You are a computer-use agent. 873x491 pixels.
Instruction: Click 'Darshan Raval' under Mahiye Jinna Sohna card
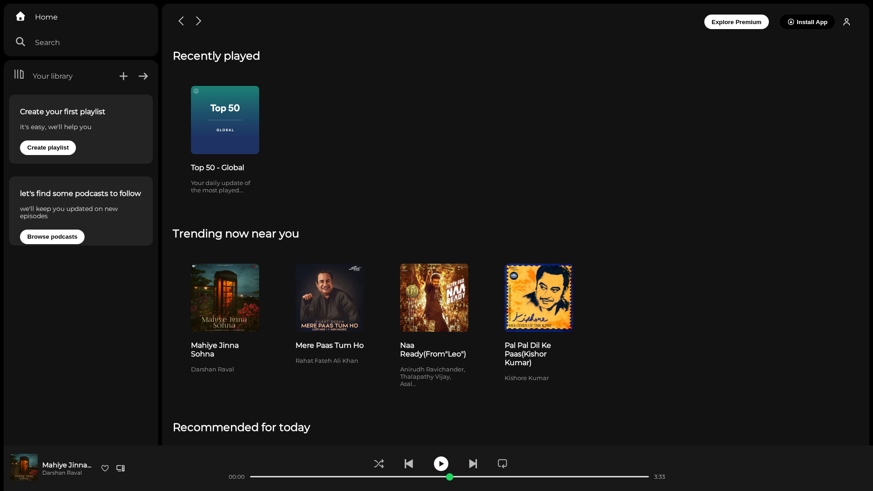click(212, 370)
